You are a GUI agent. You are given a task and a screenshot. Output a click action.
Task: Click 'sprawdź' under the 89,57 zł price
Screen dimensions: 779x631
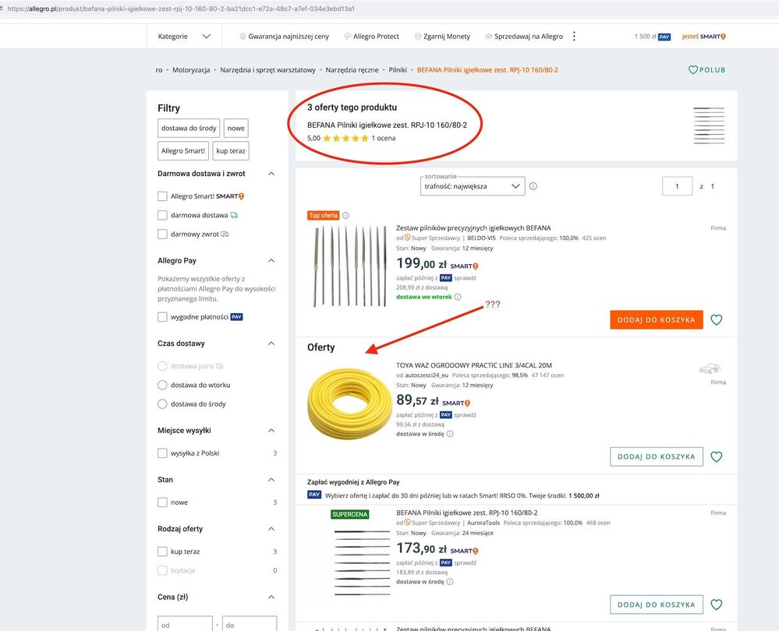pyautogui.click(x=465, y=415)
